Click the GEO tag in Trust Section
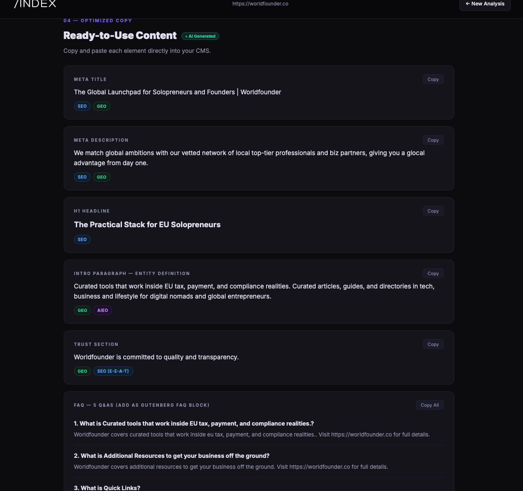The image size is (523, 491). (82, 371)
